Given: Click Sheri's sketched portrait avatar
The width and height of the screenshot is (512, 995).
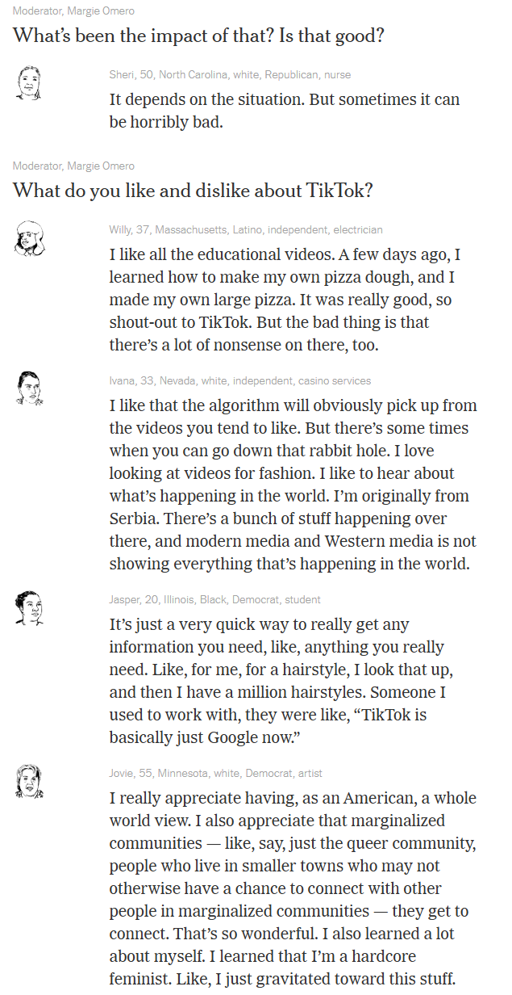Looking at the screenshot, I should 29,83.
